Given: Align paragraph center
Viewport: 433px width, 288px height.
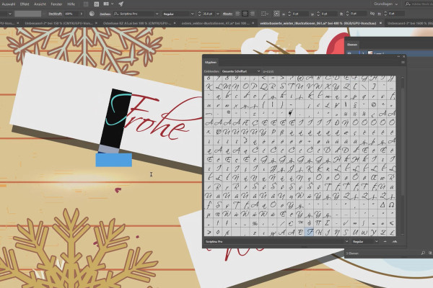Looking at the screenshot, I should (x=245, y=14).
